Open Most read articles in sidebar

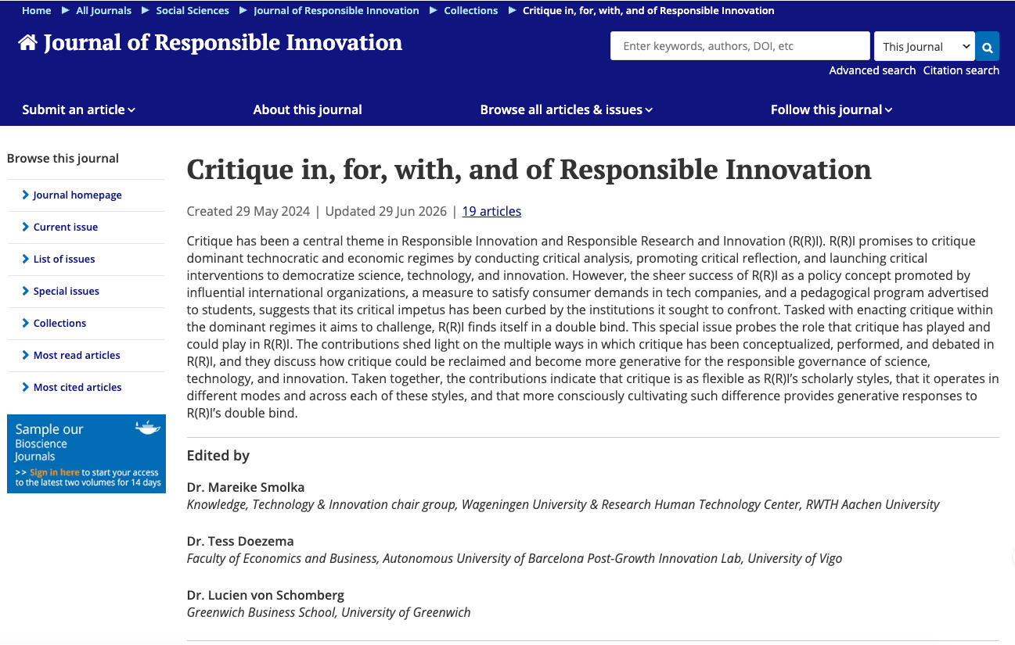(77, 355)
